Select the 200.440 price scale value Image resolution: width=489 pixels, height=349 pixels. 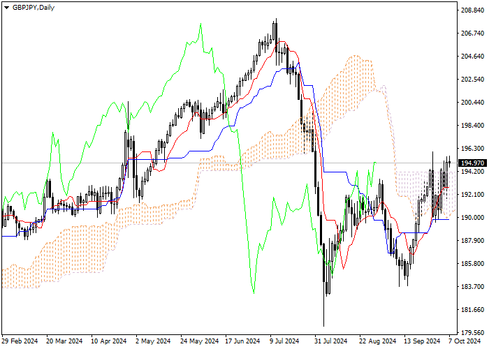click(472, 103)
